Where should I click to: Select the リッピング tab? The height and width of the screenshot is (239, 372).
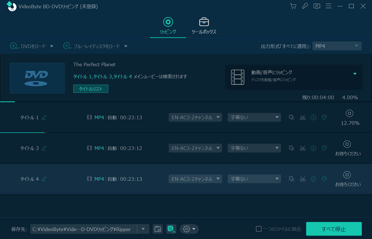click(168, 26)
